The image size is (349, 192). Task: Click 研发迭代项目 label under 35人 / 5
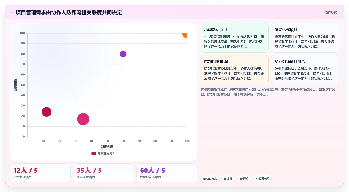(x=86, y=177)
